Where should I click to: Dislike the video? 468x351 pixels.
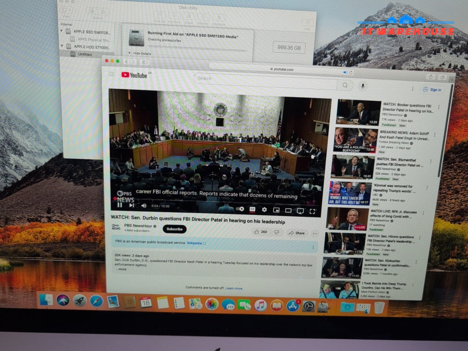pos(277,232)
